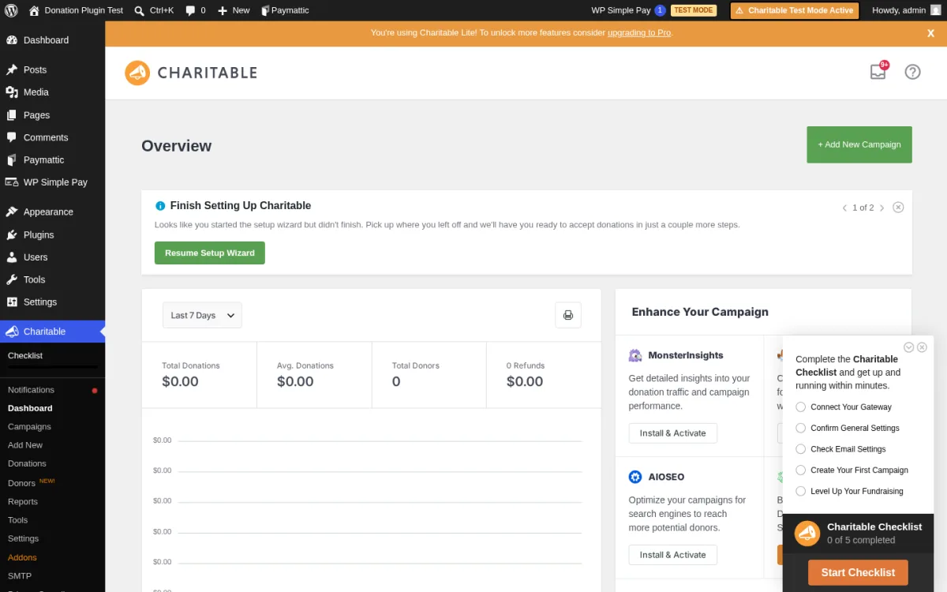Install and activate MonsterInsights
The width and height of the screenshot is (947, 592).
[673, 433]
